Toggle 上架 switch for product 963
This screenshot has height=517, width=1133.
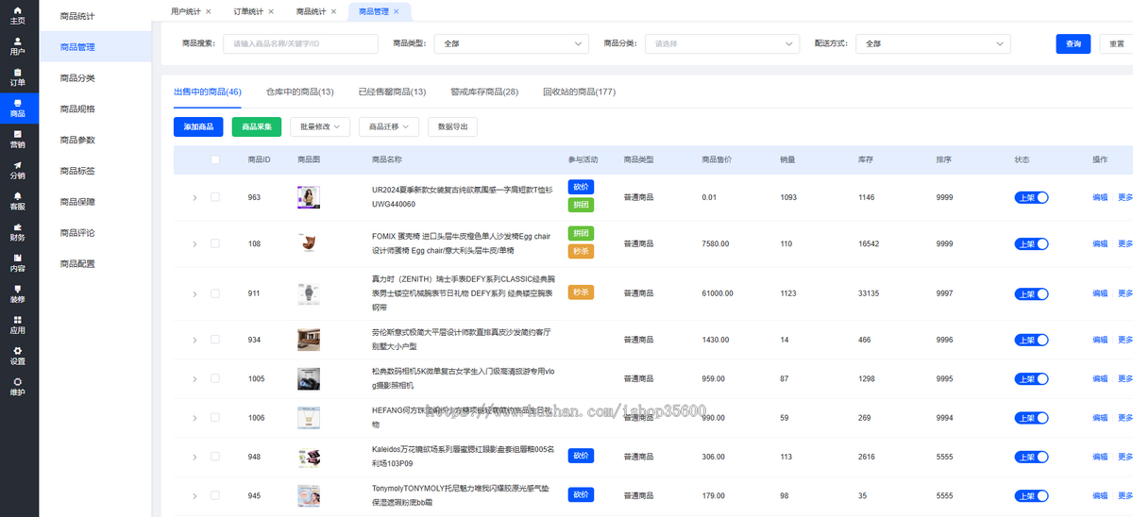1031,197
